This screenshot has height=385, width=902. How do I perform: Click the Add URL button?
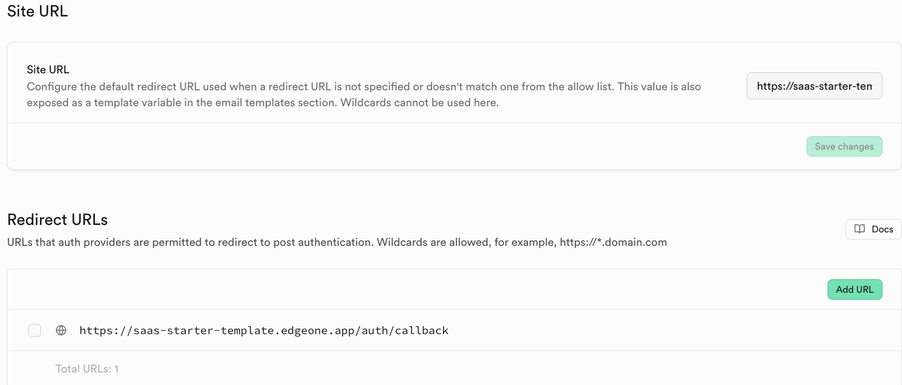point(855,289)
